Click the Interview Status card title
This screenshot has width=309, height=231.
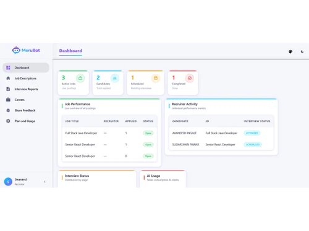click(77, 176)
